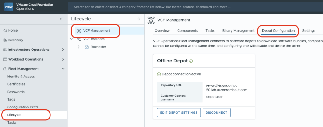Click the VCF Management network icon in tree

tap(79, 31)
